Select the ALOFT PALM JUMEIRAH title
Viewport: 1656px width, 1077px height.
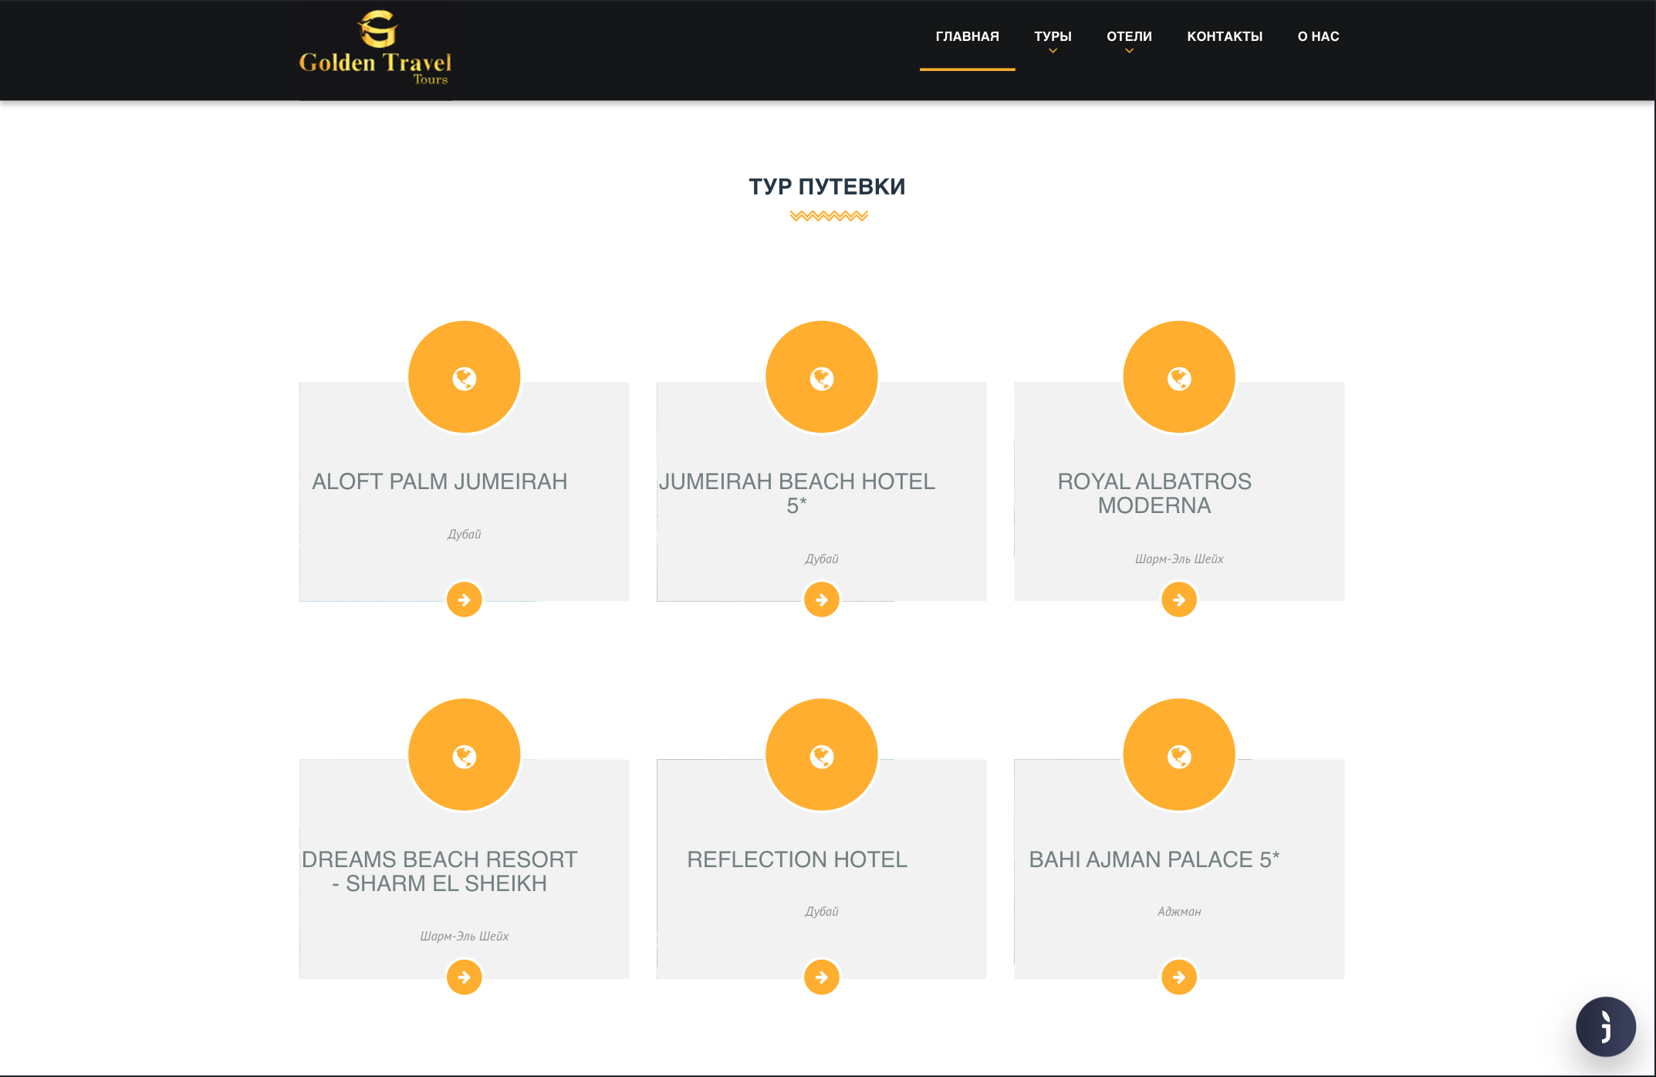pyautogui.click(x=440, y=481)
